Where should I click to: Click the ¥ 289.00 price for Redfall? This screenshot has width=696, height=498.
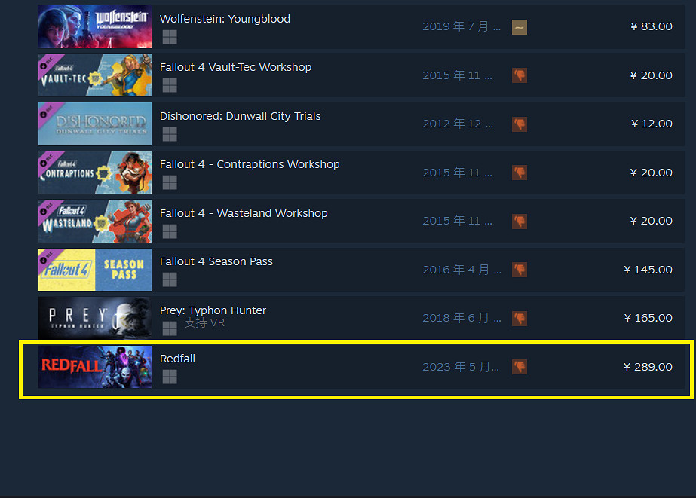(648, 367)
